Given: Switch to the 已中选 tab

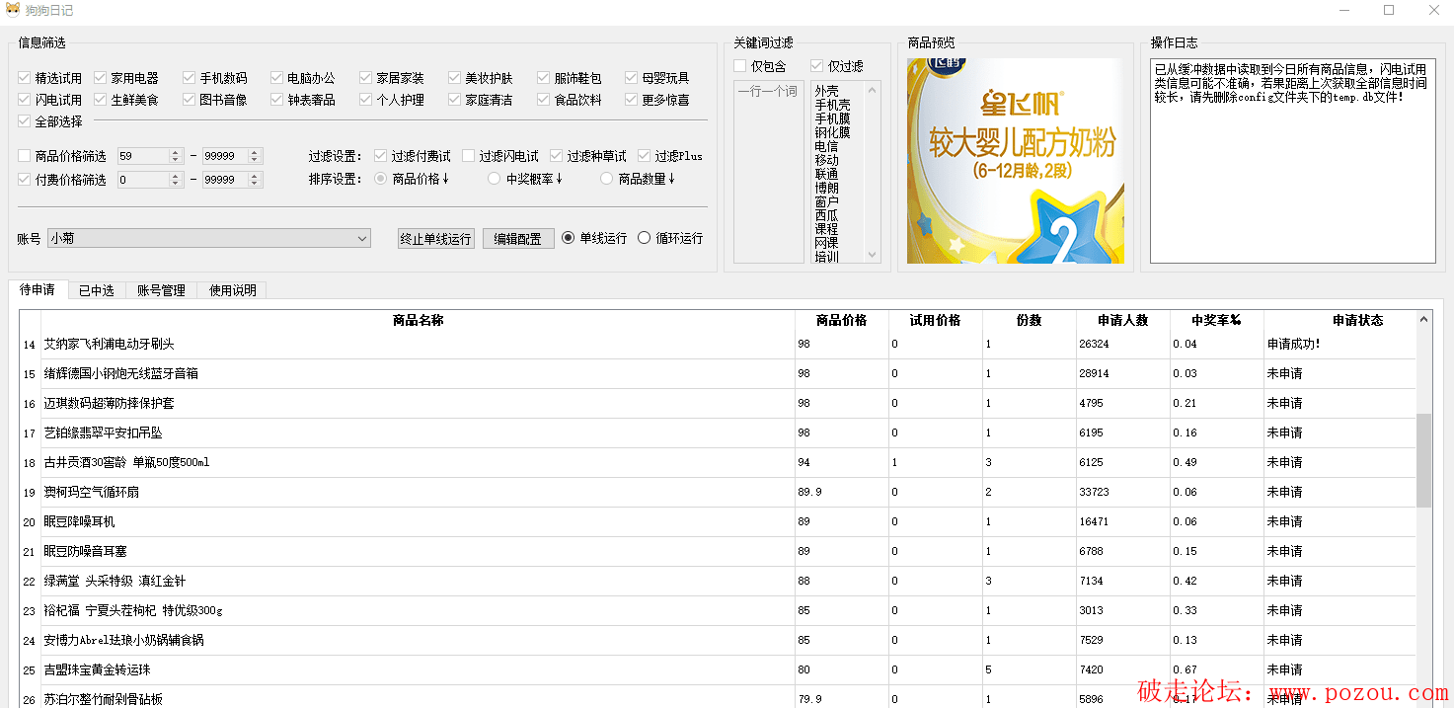Looking at the screenshot, I should (96, 290).
